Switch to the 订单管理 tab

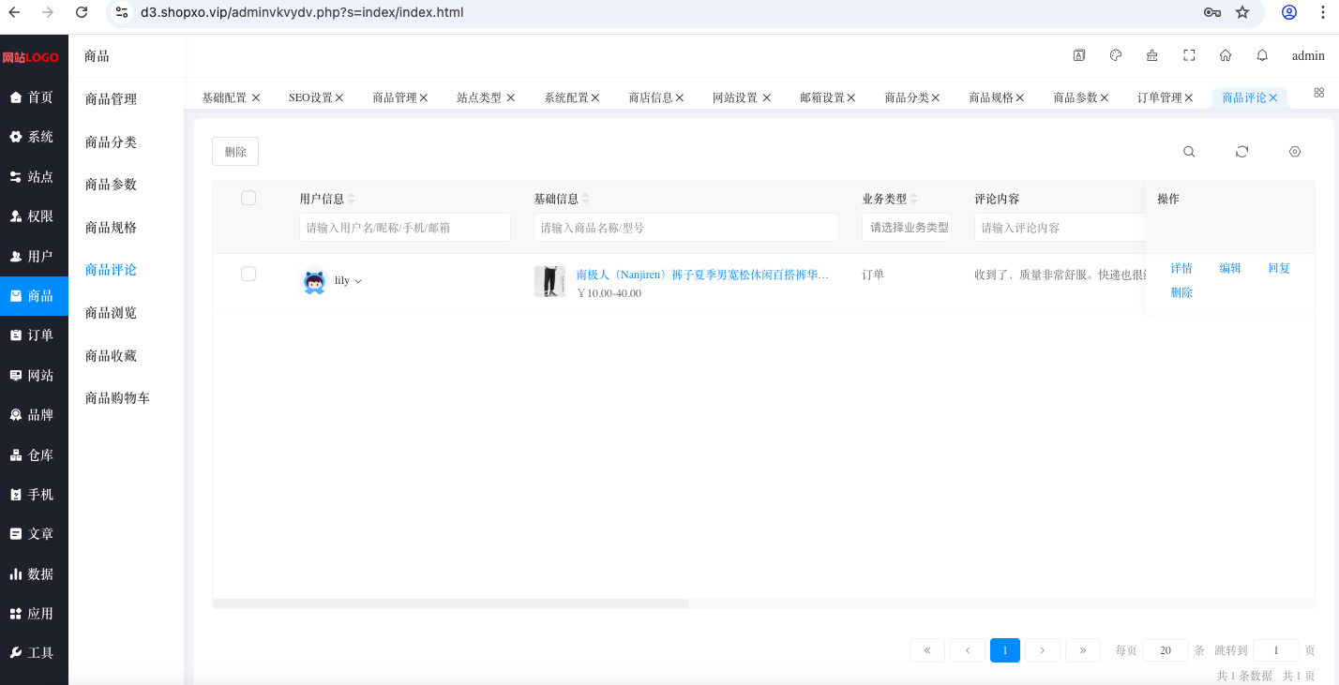[x=1160, y=97]
